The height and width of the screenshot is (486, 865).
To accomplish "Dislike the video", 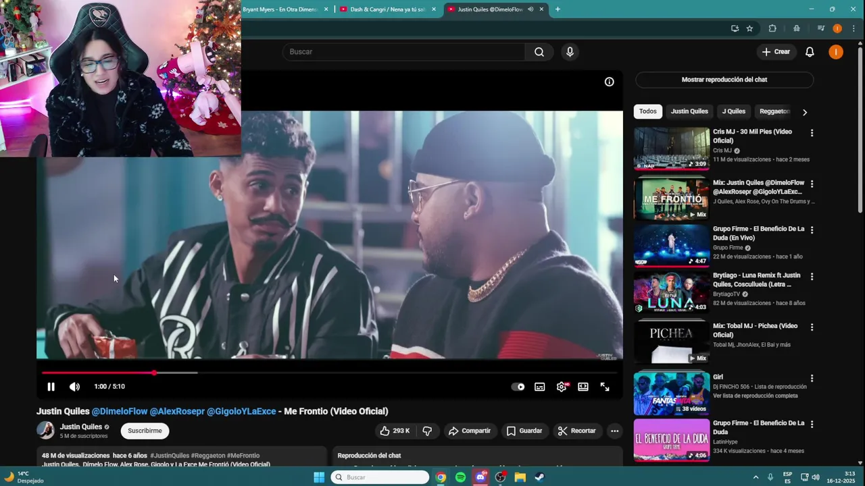I will coord(427,431).
